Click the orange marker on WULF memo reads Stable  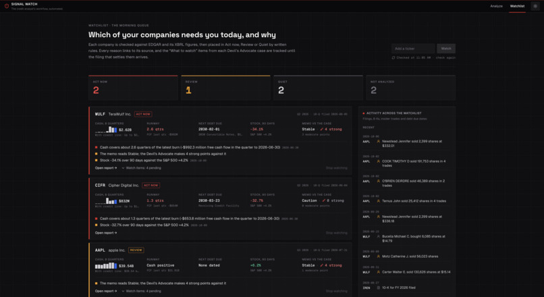click(x=97, y=154)
